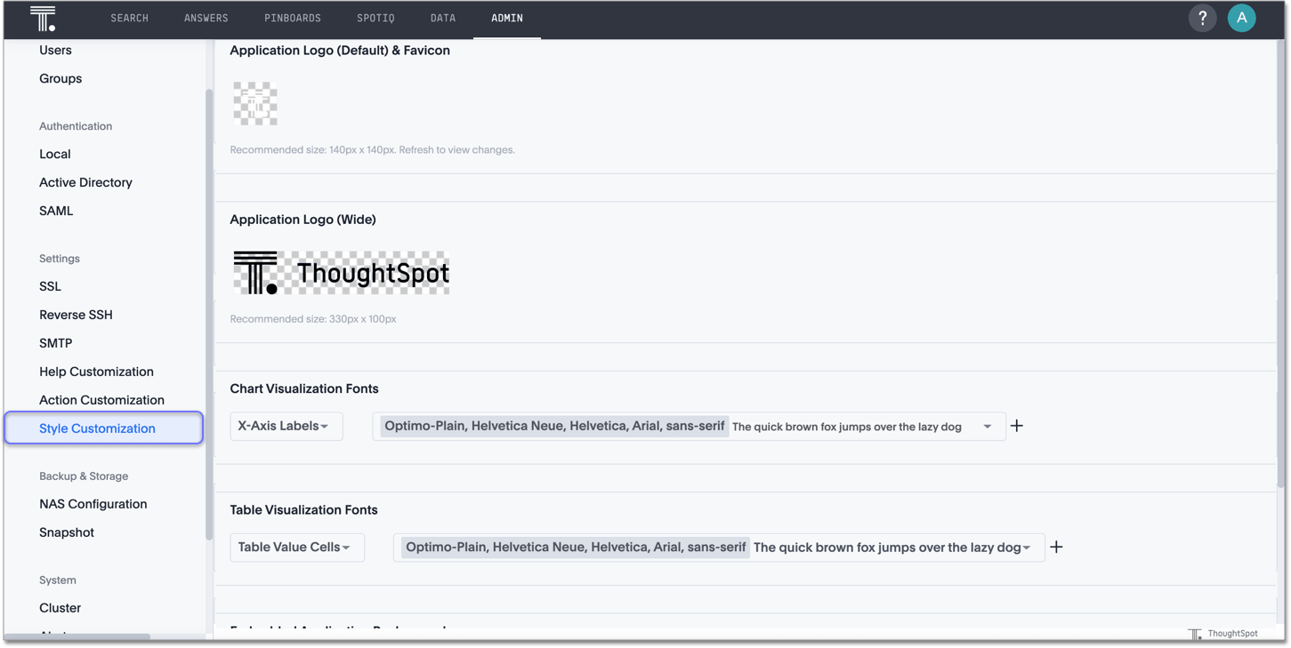Click plus icon beside table visualization font
Screen dimensions: 1291x648
point(1056,547)
